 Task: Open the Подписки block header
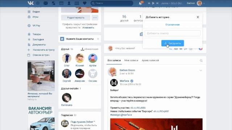pos(69,115)
